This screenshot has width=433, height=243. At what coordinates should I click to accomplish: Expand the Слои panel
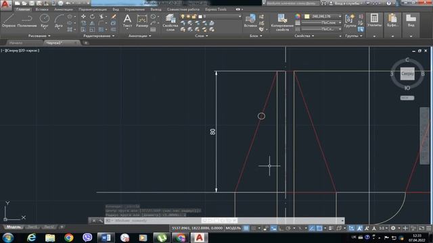click(202, 36)
